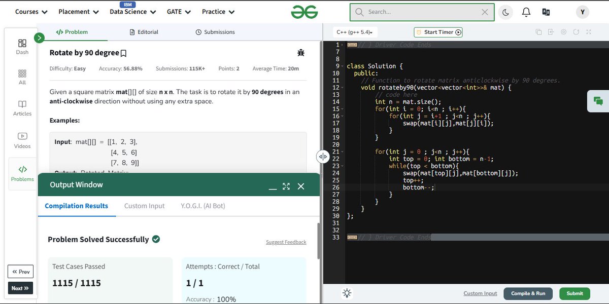Expand the Placement dropdown
Screen dimensions: 609x304
pyautogui.click(x=78, y=12)
